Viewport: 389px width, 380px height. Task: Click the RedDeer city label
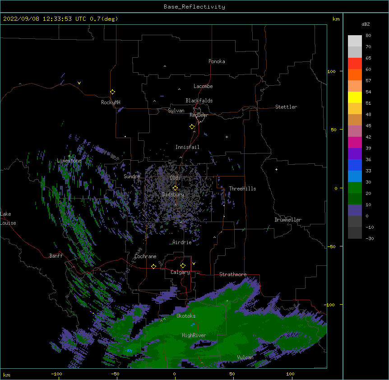point(199,115)
